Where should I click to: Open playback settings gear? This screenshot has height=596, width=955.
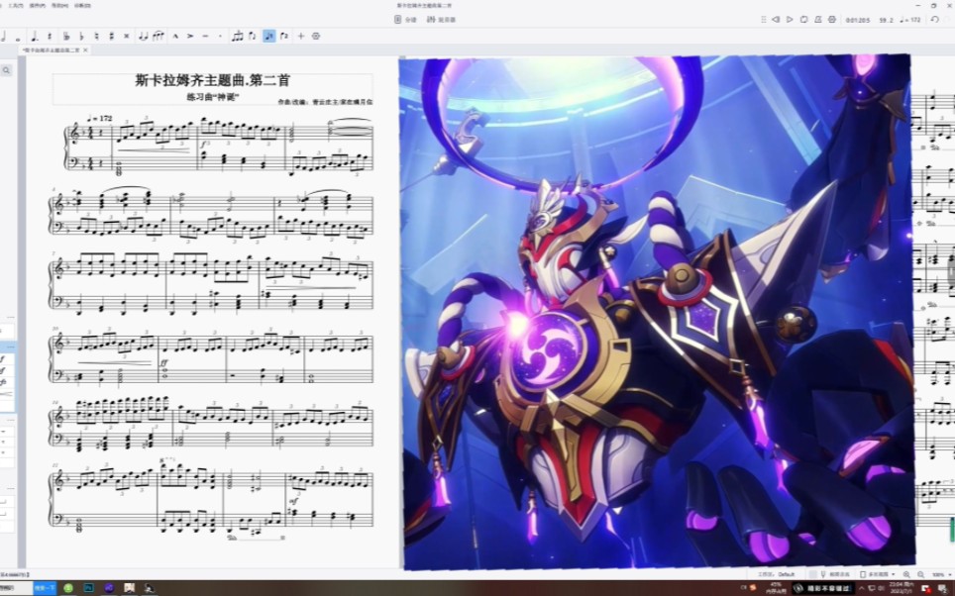point(832,20)
